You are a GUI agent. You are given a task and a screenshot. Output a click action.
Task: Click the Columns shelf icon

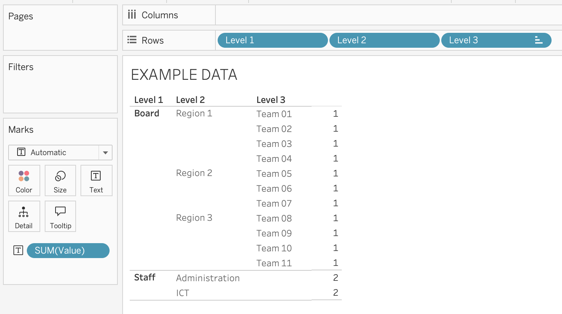click(x=132, y=15)
